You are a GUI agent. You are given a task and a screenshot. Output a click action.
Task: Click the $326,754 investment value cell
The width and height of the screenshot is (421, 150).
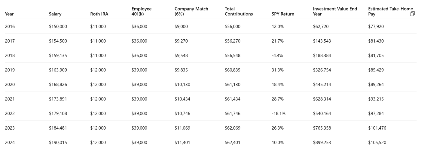click(x=322, y=70)
